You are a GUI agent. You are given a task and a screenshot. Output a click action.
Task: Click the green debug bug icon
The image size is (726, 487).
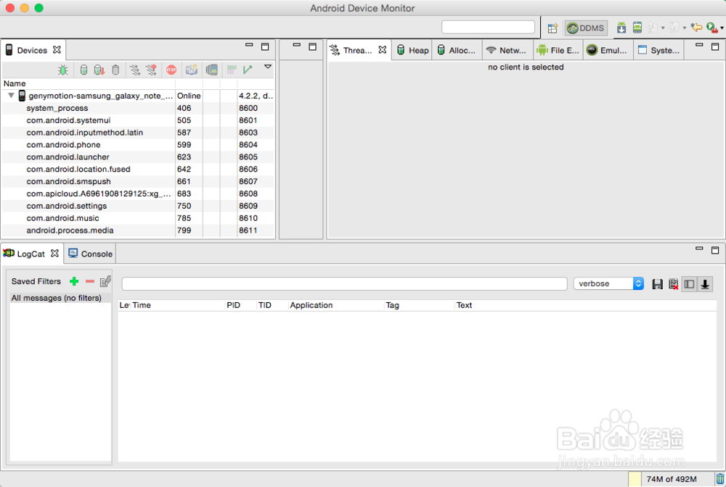pos(63,70)
